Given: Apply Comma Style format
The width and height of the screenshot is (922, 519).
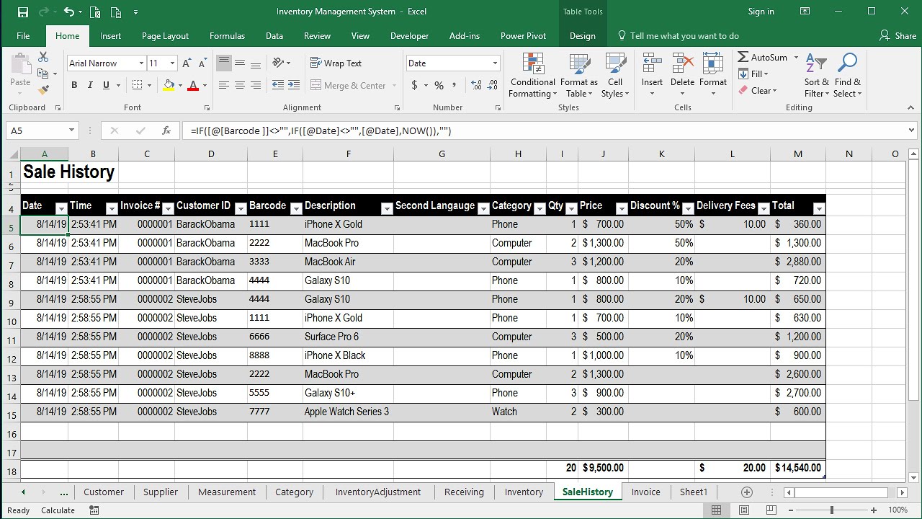Looking at the screenshot, I should 455,85.
